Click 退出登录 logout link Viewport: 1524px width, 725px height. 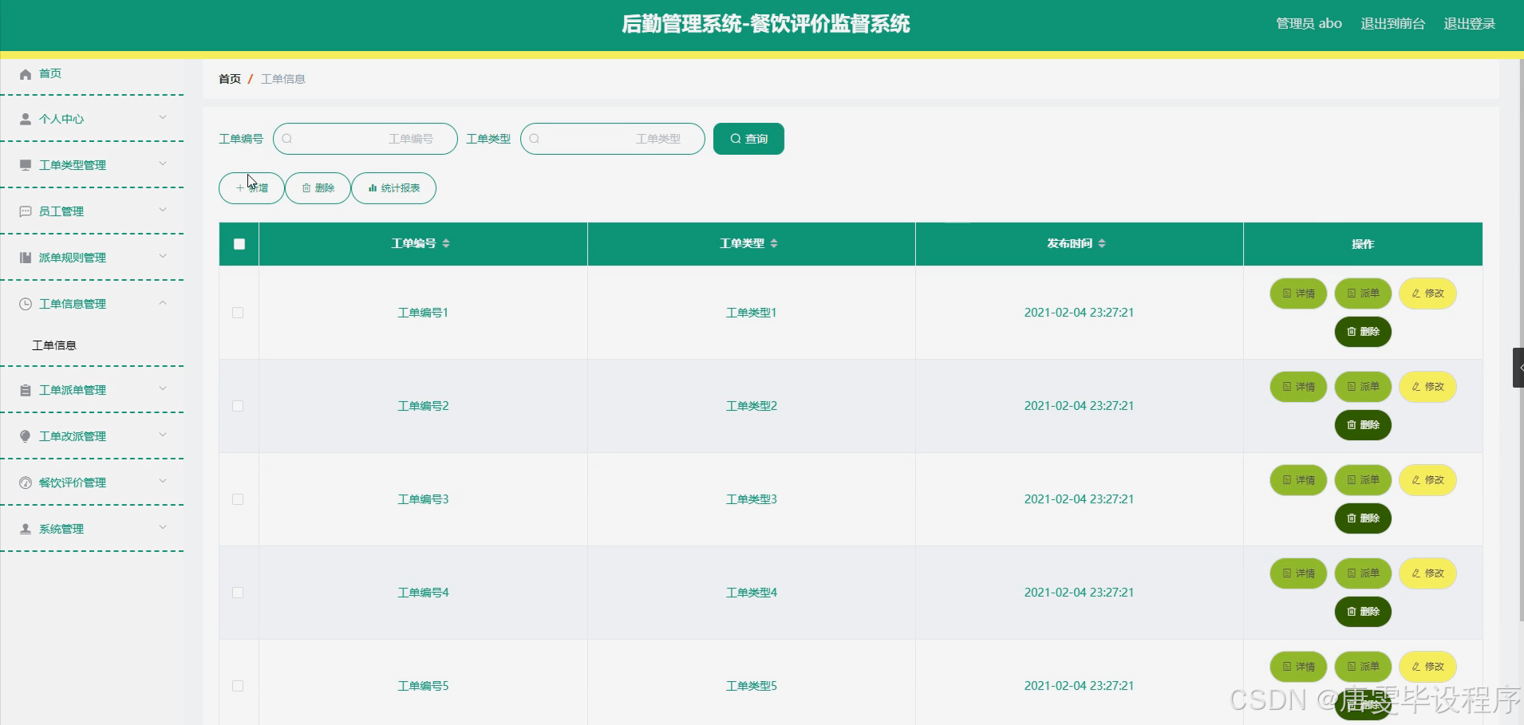click(1470, 24)
